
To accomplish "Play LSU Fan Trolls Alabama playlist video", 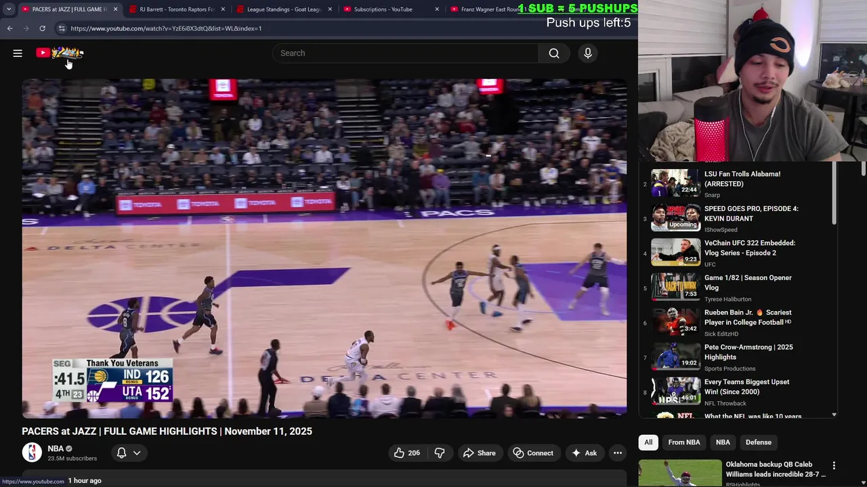I will click(x=738, y=183).
